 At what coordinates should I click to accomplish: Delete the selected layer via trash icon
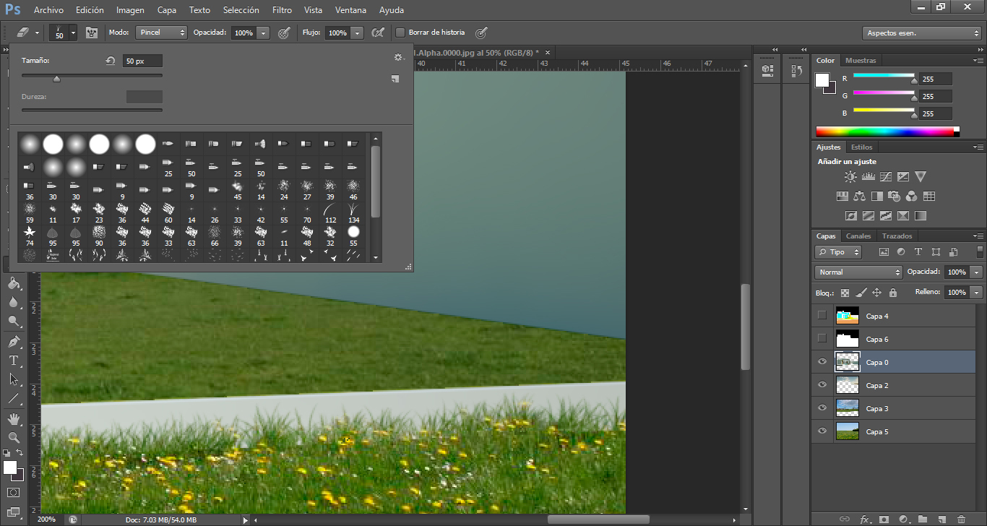pyautogui.click(x=961, y=519)
